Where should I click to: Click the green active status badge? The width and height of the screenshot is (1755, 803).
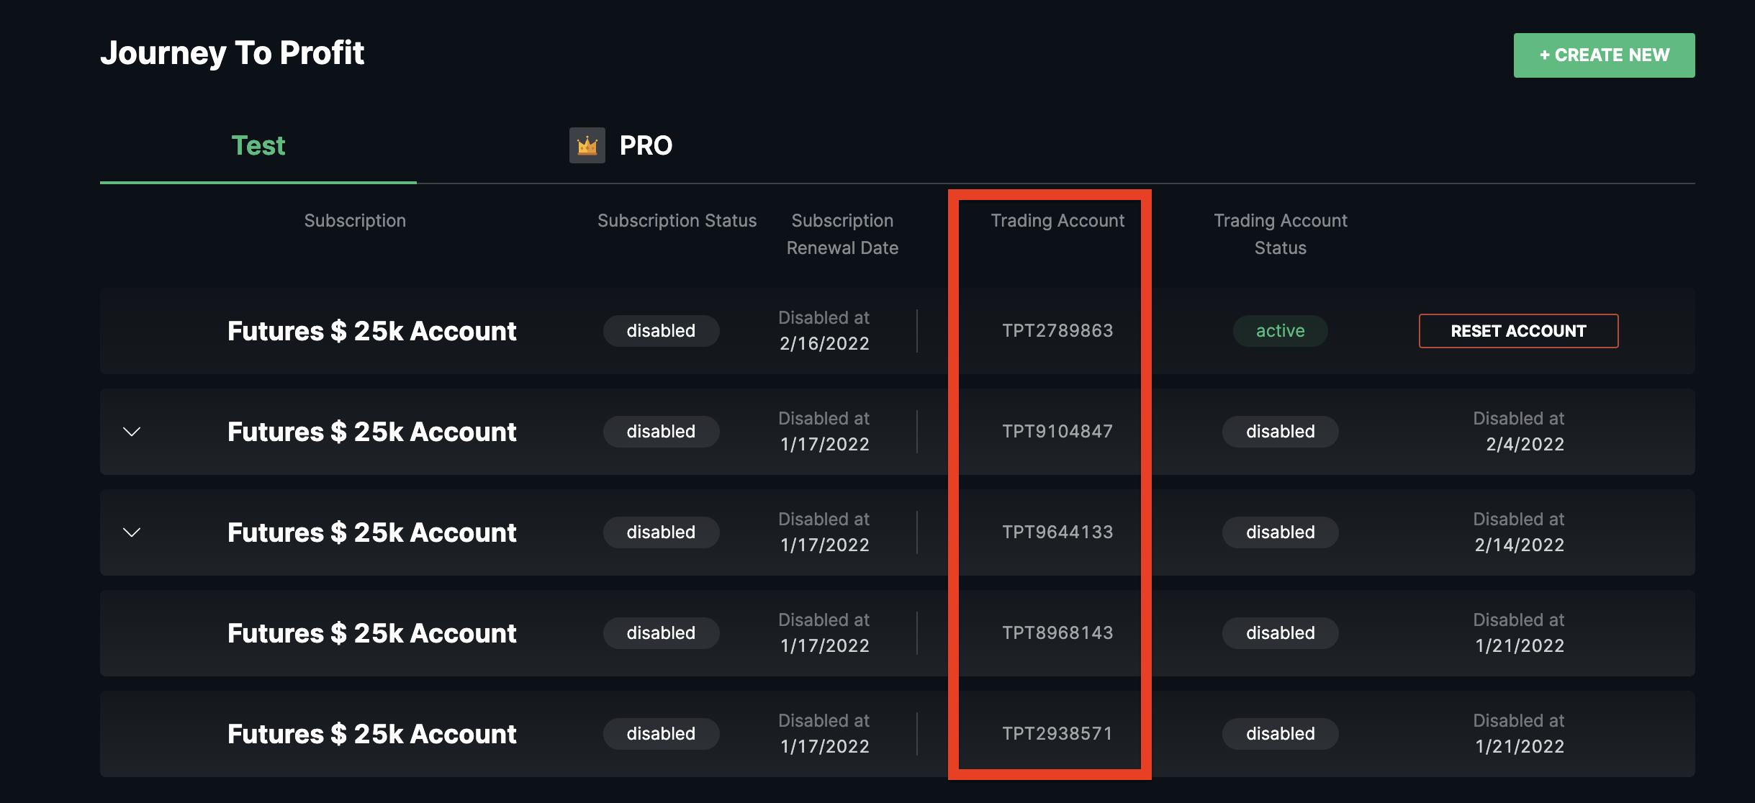pyautogui.click(x=1280, y=331)
